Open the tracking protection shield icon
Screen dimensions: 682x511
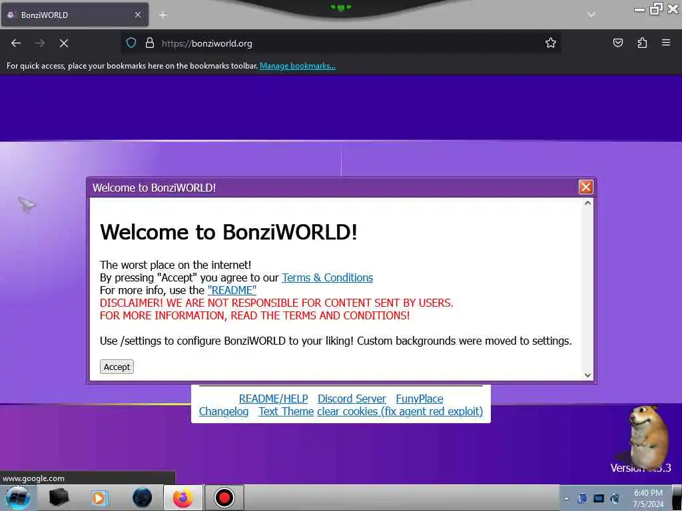(131, 43)
